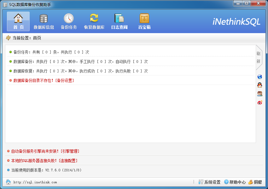Click the Weibo icon in sidebar
This screenshot has height=189, width=268.
click(260, 102)
